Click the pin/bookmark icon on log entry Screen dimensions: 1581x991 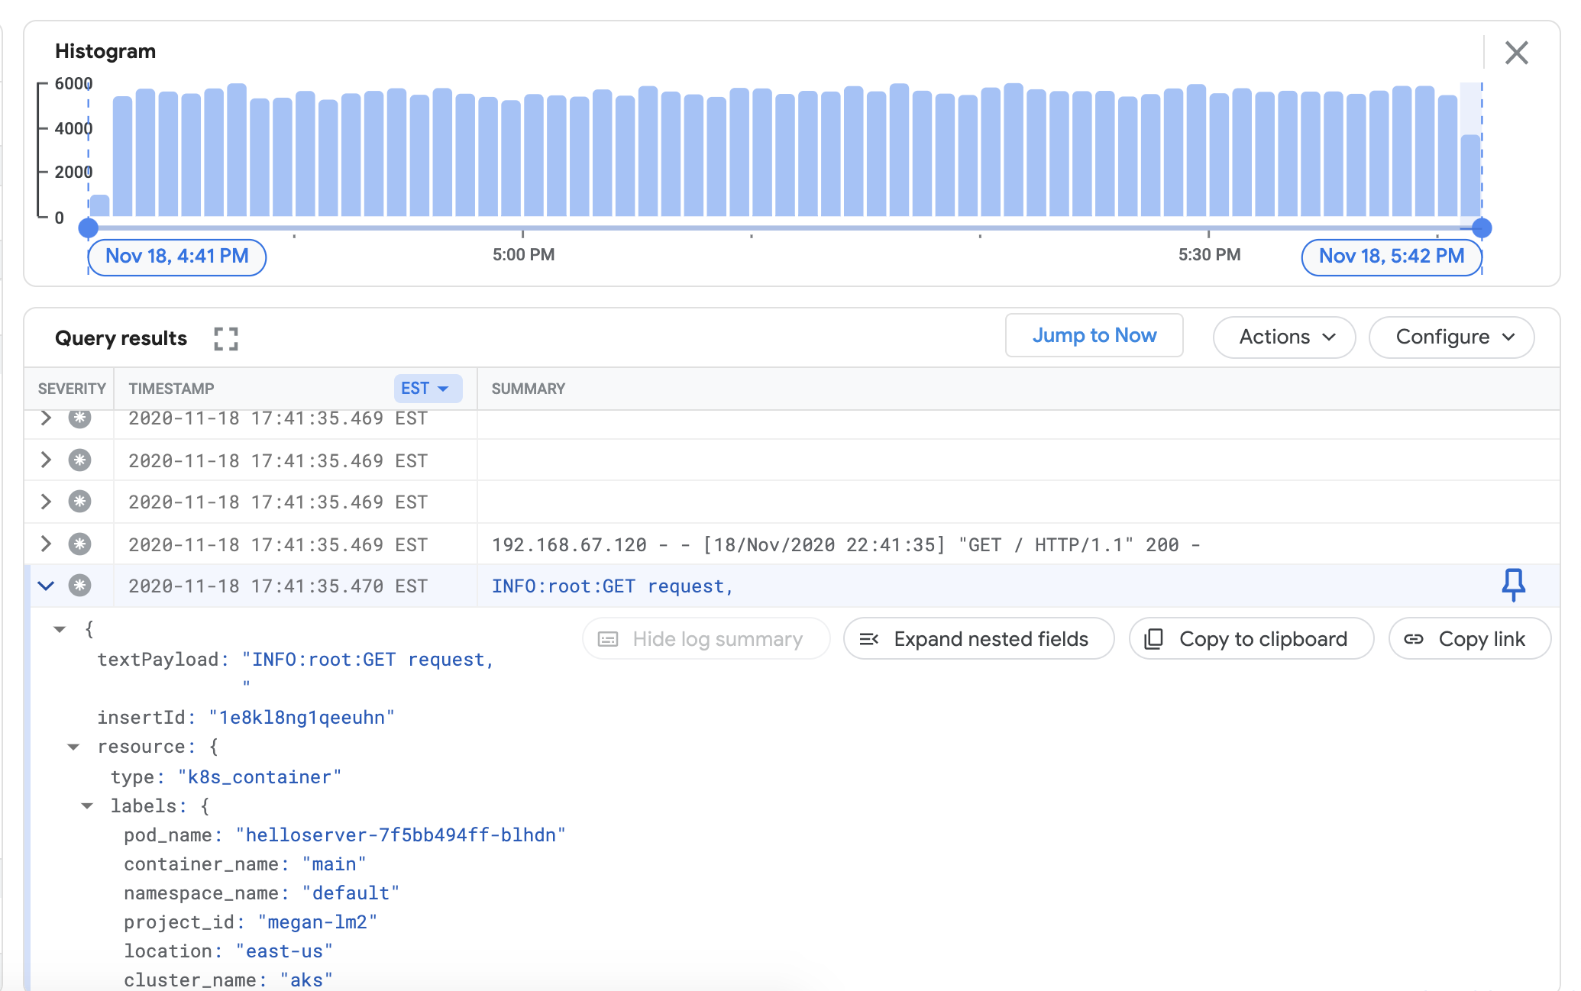pos(1514,585)
